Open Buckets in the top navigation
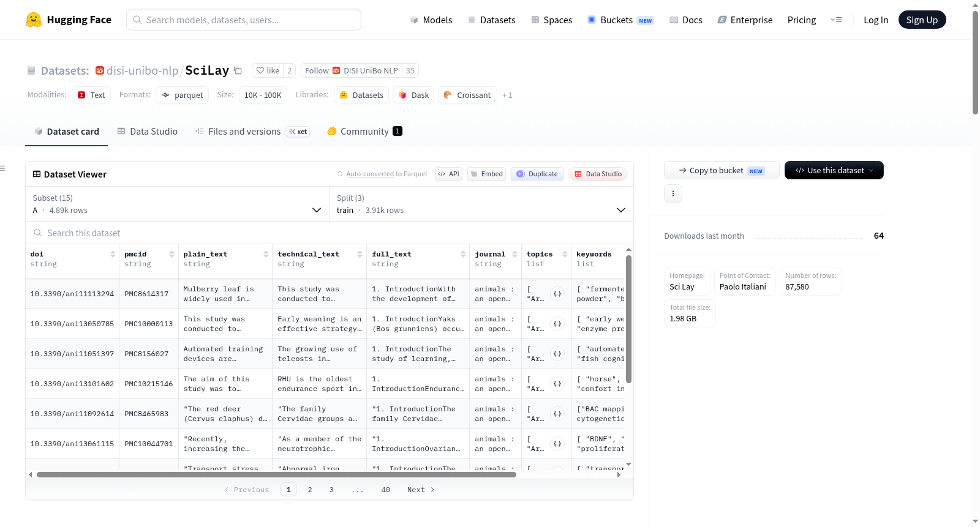 point(620,20)
